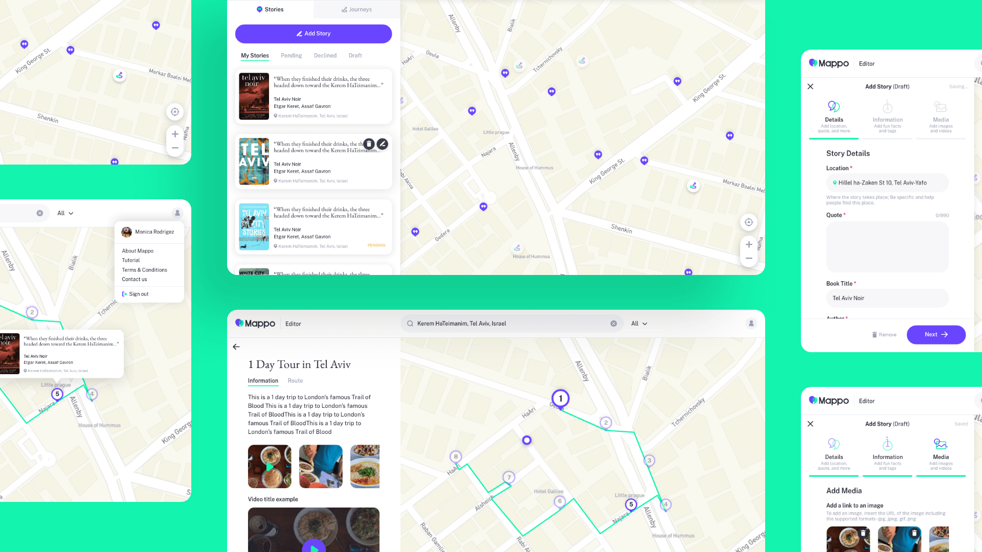Delete the second Tel Aviv Noir story
982x552 pixels.
369,144
